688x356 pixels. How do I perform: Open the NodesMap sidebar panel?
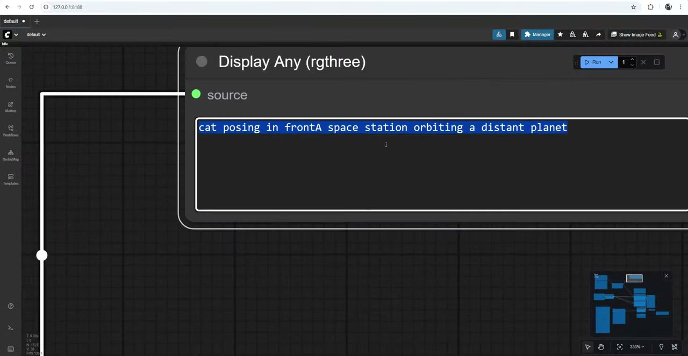(x=10, y=155)
